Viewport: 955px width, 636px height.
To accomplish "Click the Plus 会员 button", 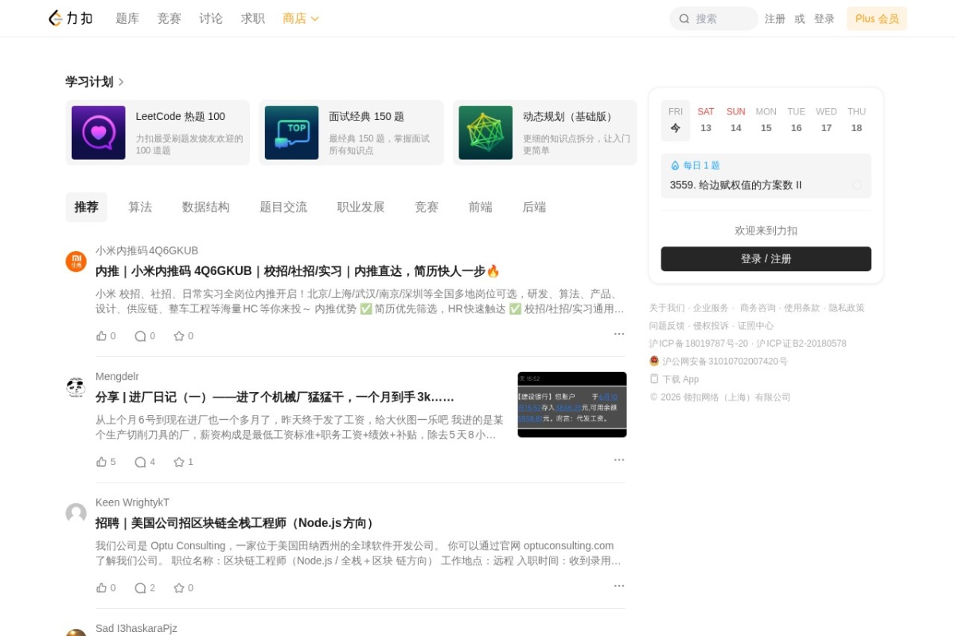I will (x=877, y=19).
